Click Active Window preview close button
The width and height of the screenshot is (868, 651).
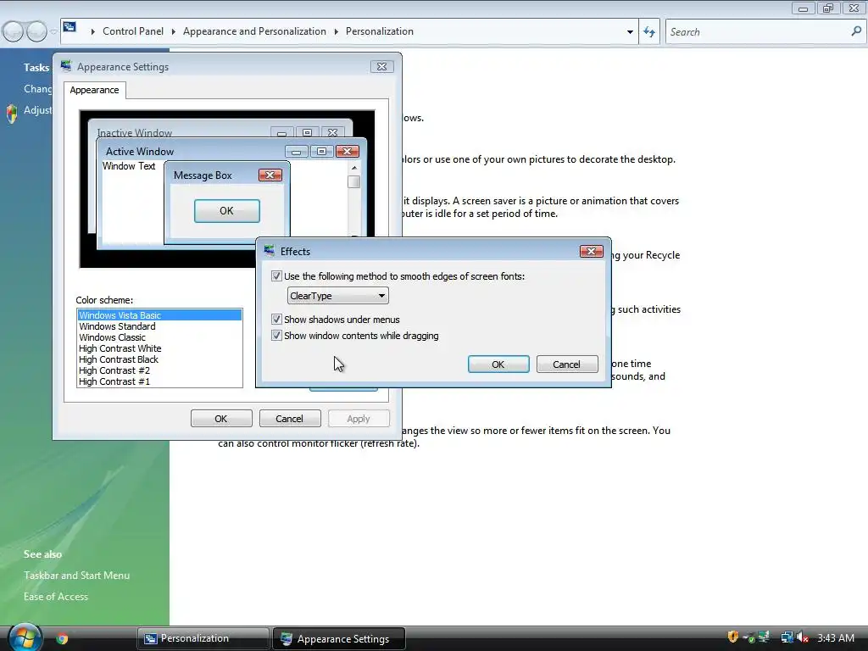(x=347, y=151)
